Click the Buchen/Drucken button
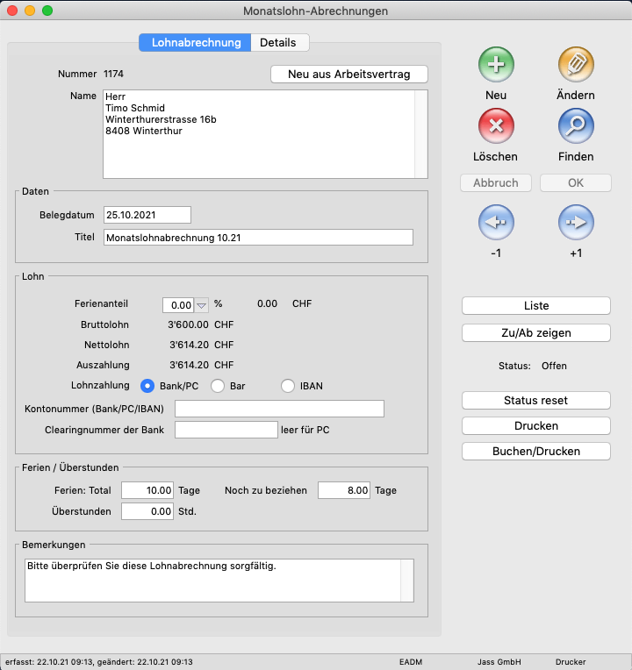This screenshot has height=670, width=632. tap(535, 451)
